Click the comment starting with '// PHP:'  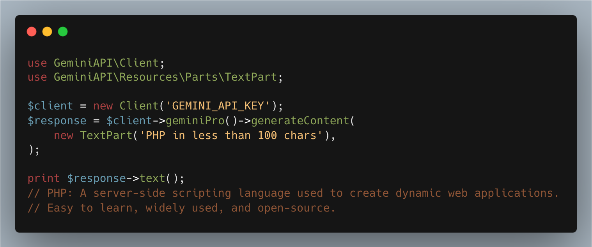pyautogui.click(x=293, y=193)
